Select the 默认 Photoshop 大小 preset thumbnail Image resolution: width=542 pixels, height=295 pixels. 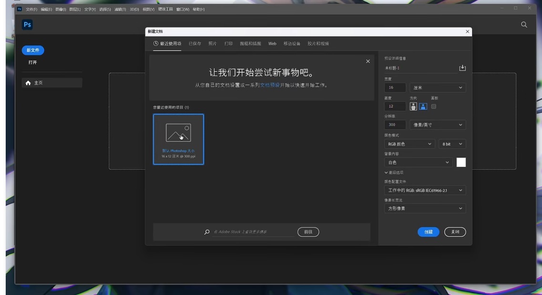pyautogui.click(x=178, y=139)
